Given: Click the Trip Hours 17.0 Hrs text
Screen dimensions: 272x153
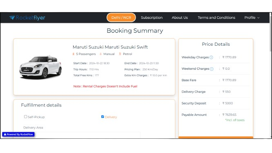Looking at the screenshot, I should pyautogui.click(x=86, y=69).
